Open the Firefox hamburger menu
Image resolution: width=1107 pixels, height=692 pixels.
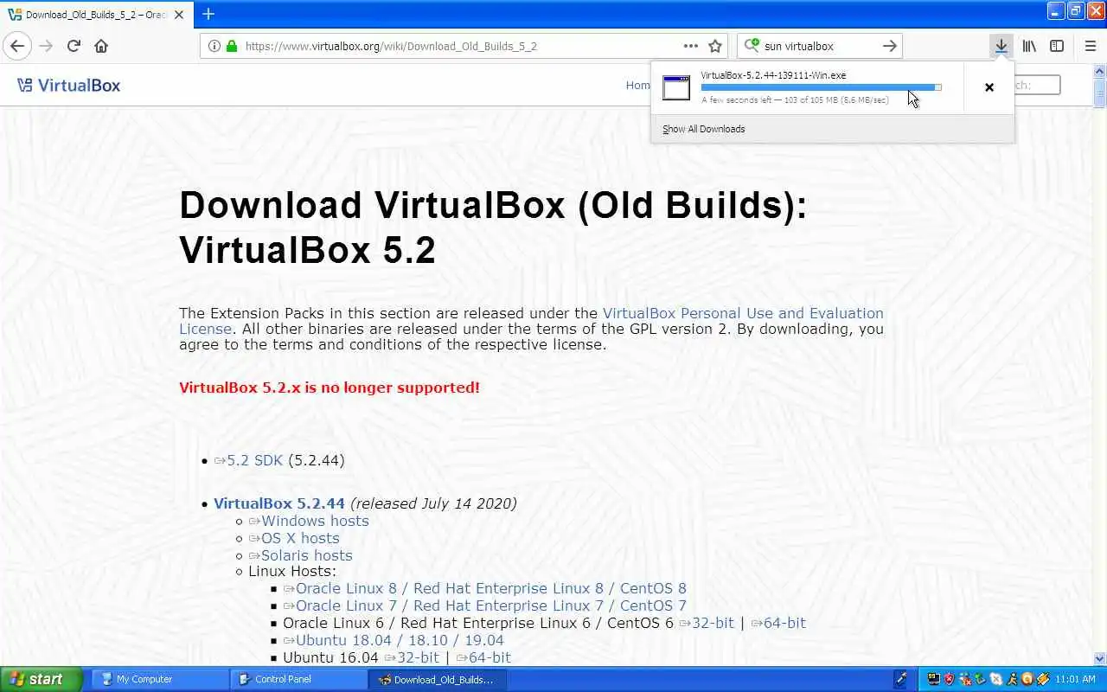tap(1090, 46)
